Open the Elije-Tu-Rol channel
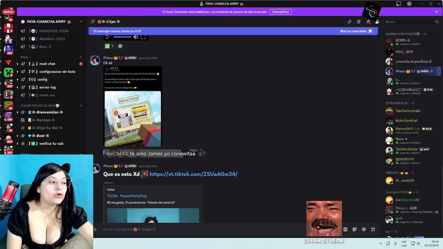Viewport: 443px width, 249px height. (52, 128)
